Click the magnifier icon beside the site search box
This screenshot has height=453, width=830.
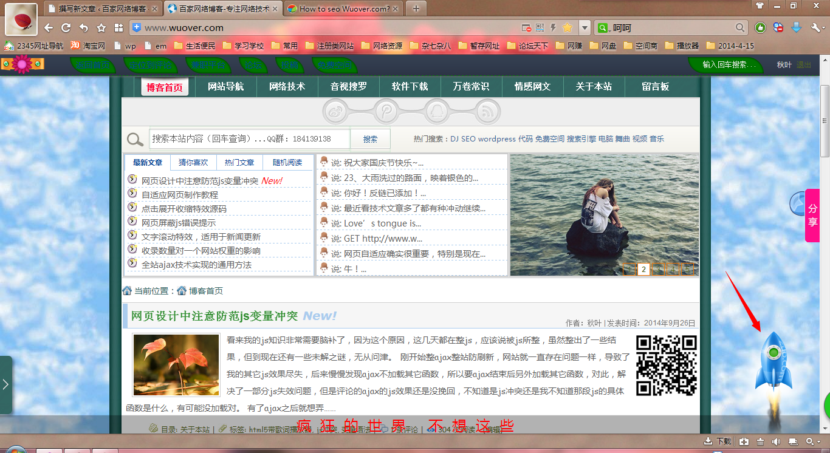[135, 139]
